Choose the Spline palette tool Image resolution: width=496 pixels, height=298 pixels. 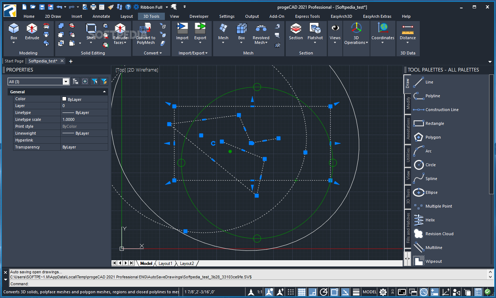point(425,179)
